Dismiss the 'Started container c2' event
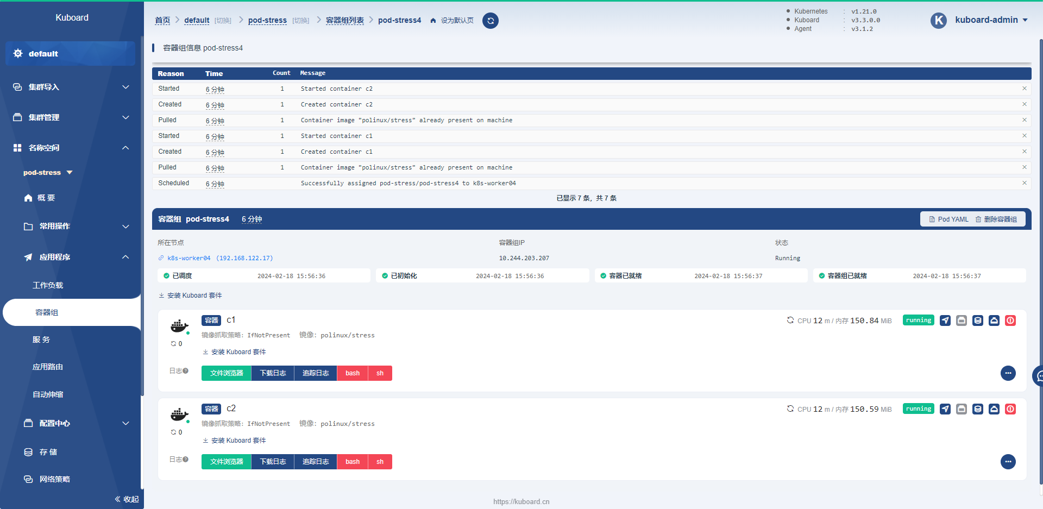Viewport: 1043px width, 509px height. click(1025, 89)
